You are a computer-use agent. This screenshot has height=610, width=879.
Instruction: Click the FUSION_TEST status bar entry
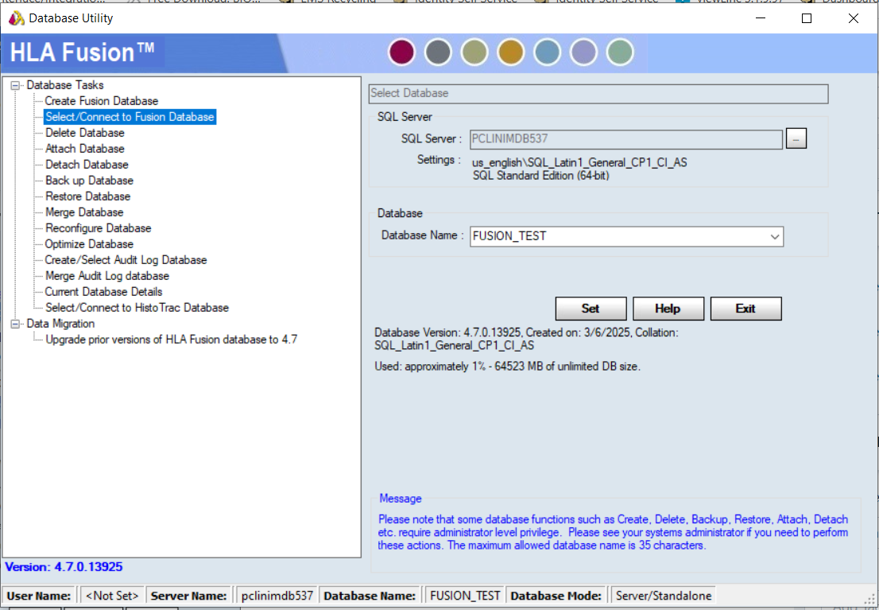tap(465, 596)
